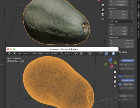Select upper Bounding Box button
The height and width of the screenshot is (108, 140).
(x=128, y=61)
